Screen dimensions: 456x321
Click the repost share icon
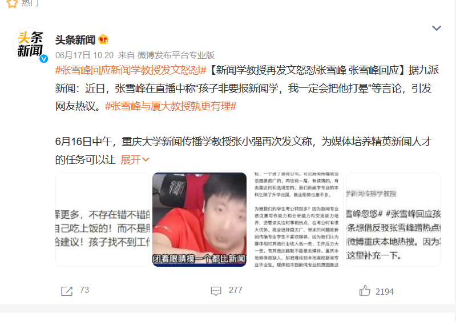[67, 291]
